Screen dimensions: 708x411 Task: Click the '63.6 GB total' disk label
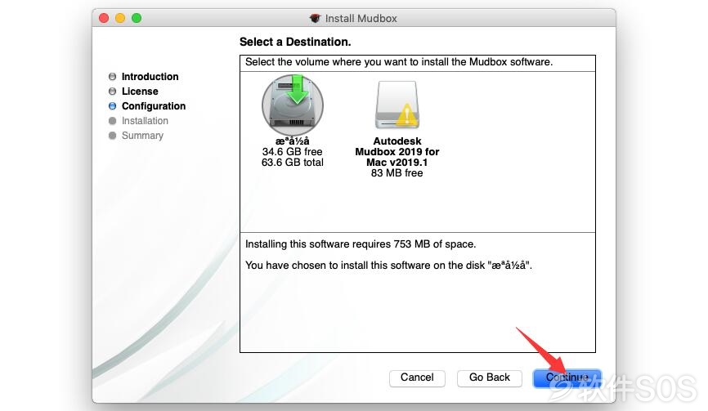tap(292, 163)
